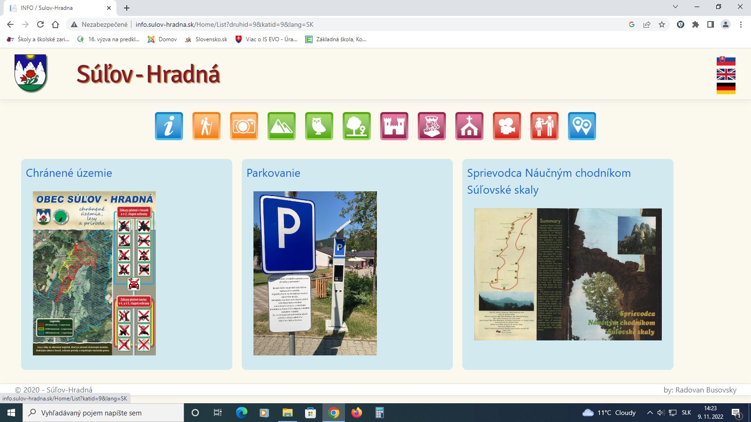Go to browser home page button
The height and width of the screenshot is (422, 751).
point(55,24)
